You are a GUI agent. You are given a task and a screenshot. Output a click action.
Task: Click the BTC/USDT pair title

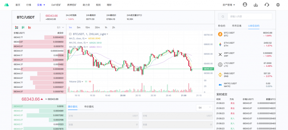pos(26,17)
